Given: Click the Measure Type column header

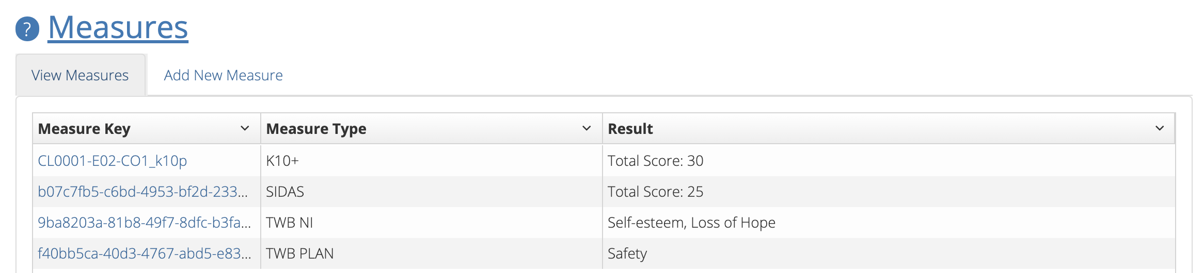Looking at the screenshot, I should (316, 129).
